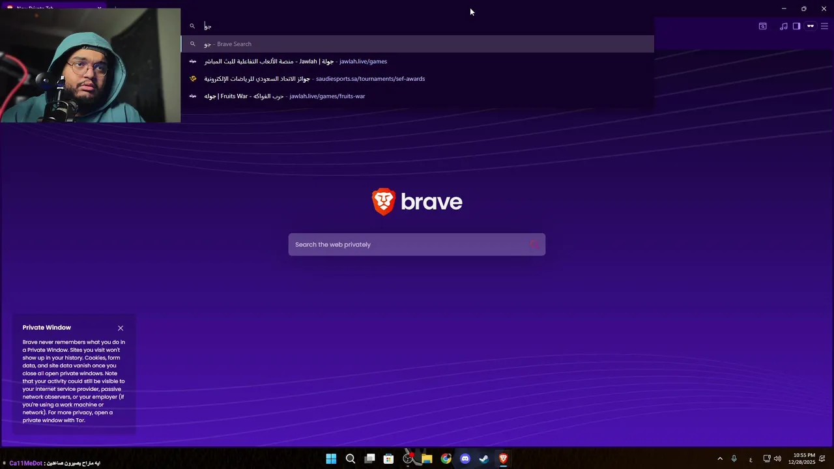Click the search submit icon in search box
Image resolution: width=834 pixels, height=469 pixels.
pos(534,244)
